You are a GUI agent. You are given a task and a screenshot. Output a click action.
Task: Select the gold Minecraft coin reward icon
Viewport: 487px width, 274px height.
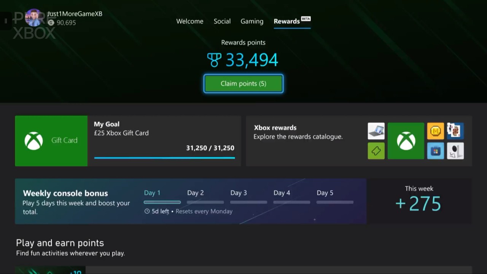coord(435,131)
